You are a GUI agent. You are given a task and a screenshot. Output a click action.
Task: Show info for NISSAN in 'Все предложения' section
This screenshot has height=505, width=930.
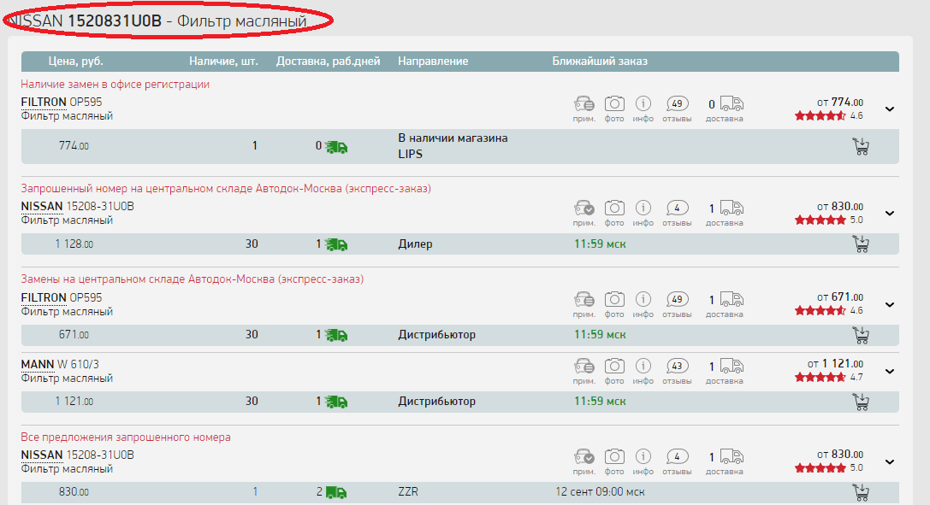click(643, 457)
